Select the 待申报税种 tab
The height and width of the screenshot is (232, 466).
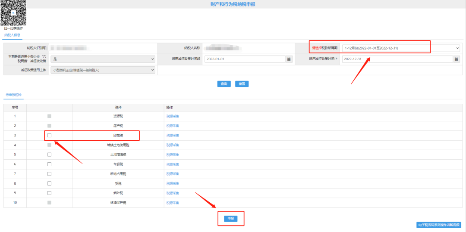pyautogui.click(x=13, y=94)
